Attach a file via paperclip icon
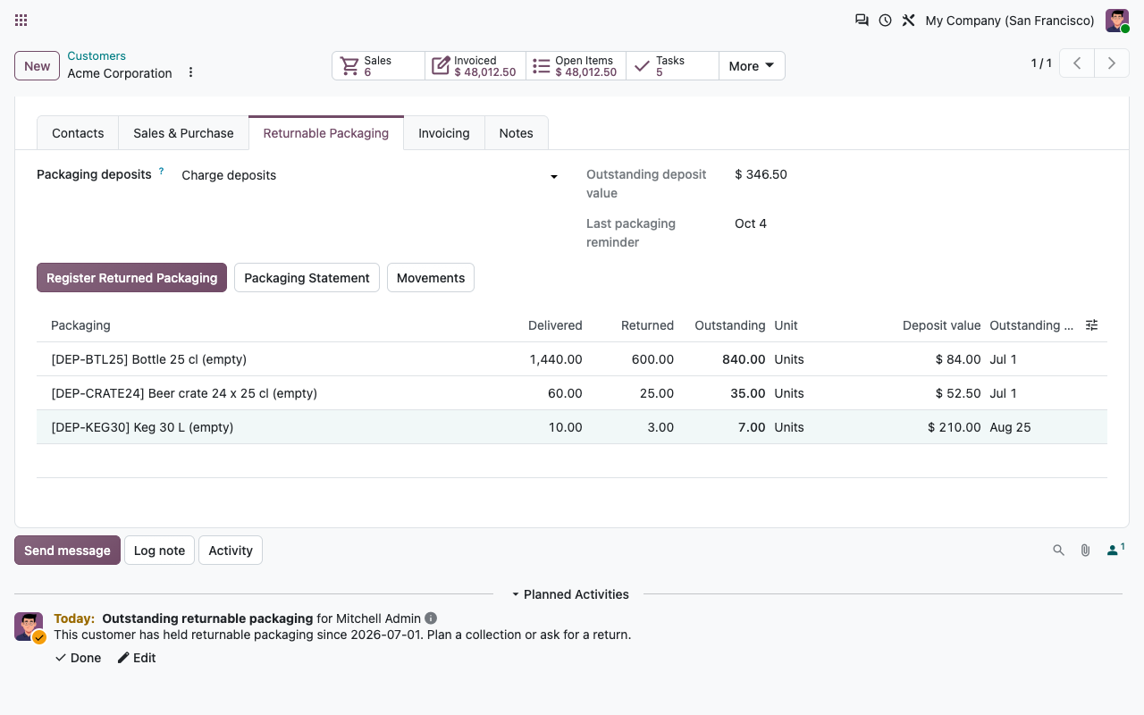The width and height of the screenshot is (1144, 715). 1085,551
